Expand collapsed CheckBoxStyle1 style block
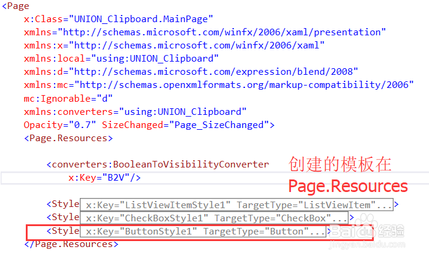This screenshot has width=429, height=259. 214,218
